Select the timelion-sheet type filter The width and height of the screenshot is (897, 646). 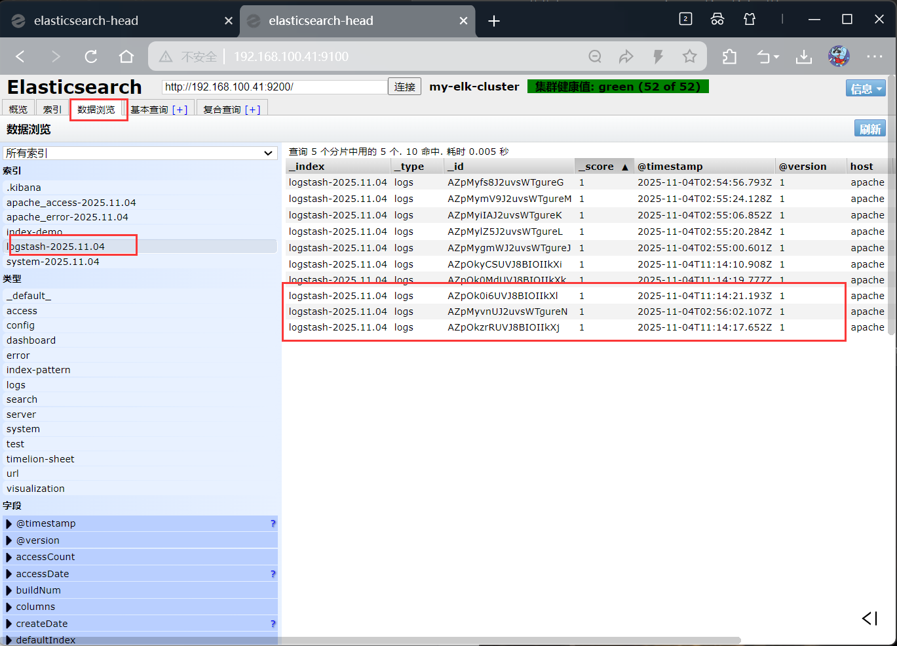click(x=140, y=459)
